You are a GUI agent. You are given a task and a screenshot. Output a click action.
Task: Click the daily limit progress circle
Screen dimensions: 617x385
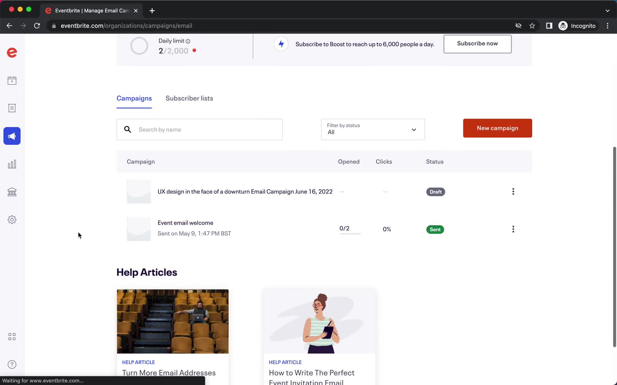click(139, 46)
